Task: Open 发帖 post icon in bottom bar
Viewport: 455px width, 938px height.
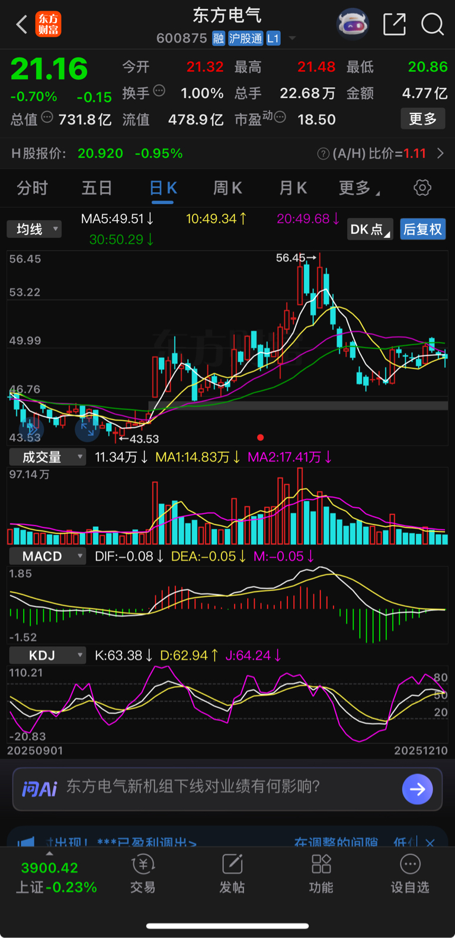Action: point(232,874)
